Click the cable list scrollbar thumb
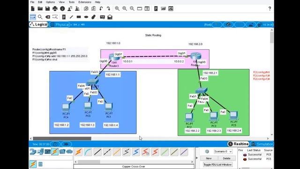The height and width of the screenshot is (169, 300). [x=89, y=161]
